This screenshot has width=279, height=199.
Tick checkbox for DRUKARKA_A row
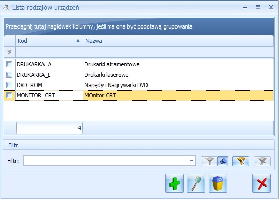point(9,64)
